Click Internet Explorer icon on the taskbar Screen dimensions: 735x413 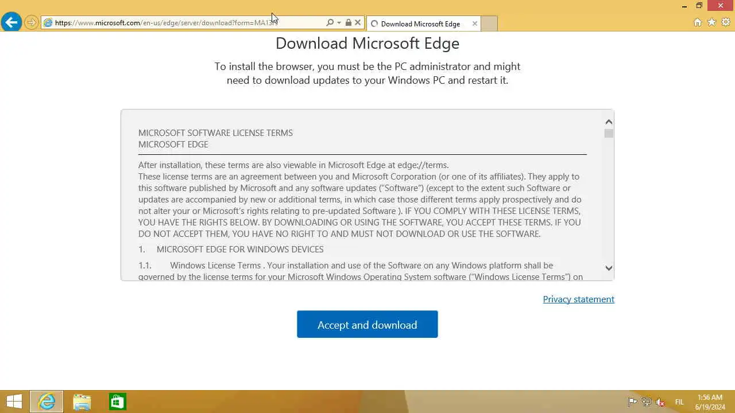[47, 402]
